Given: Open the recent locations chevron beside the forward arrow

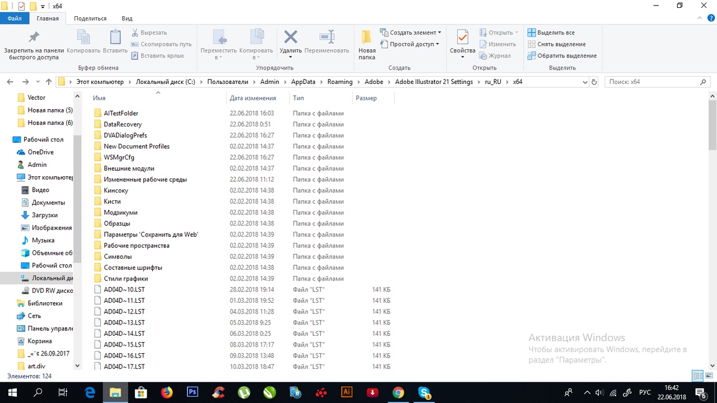Looking at the screenshot, I should tap(38, 82).
